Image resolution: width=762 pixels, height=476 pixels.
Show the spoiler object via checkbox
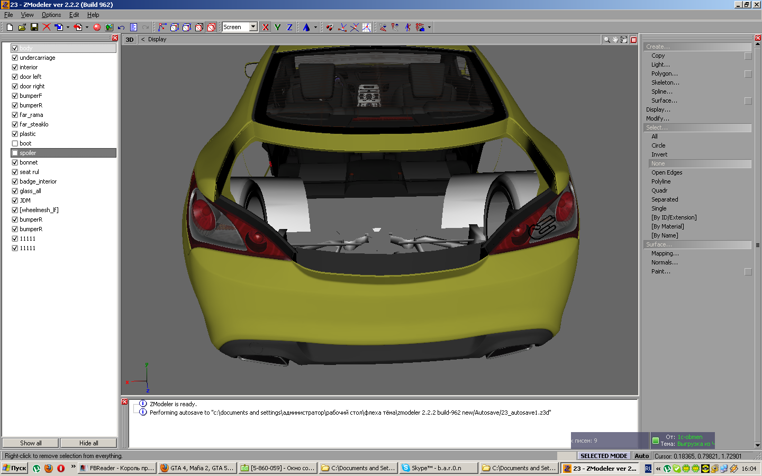pyautogui.click(x=15, y=153)
